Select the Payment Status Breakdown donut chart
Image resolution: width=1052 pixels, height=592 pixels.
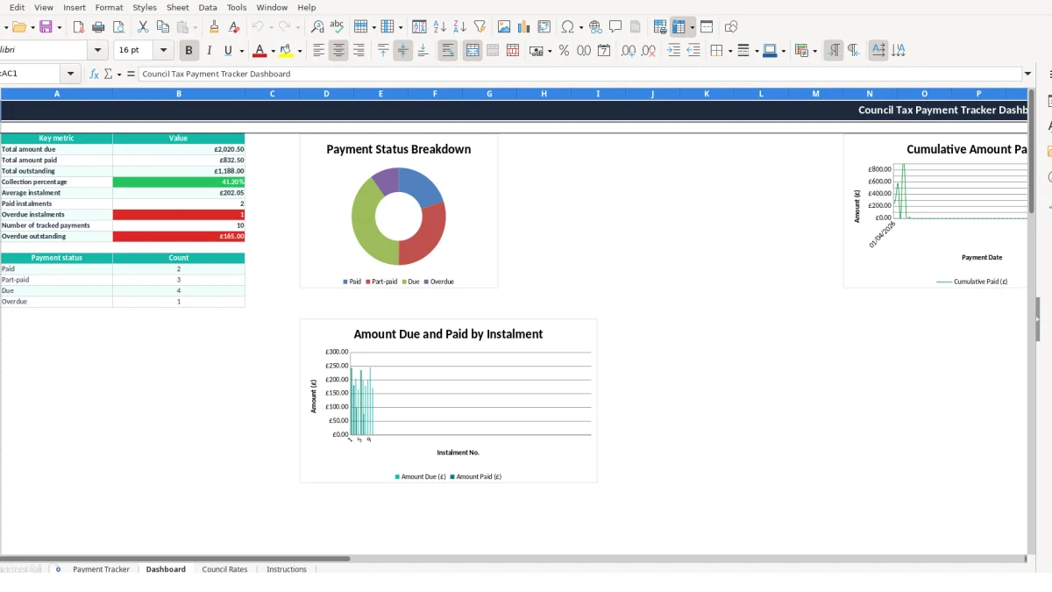[399, 210]
